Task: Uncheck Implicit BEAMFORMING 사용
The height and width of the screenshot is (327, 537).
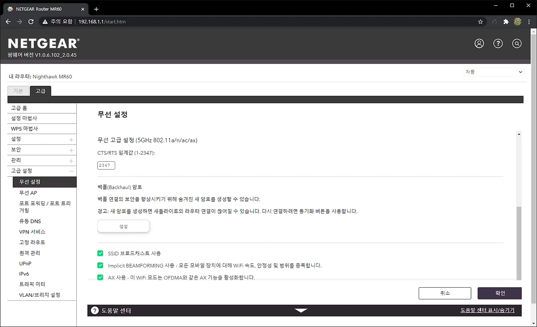Action: click(100, 265)
